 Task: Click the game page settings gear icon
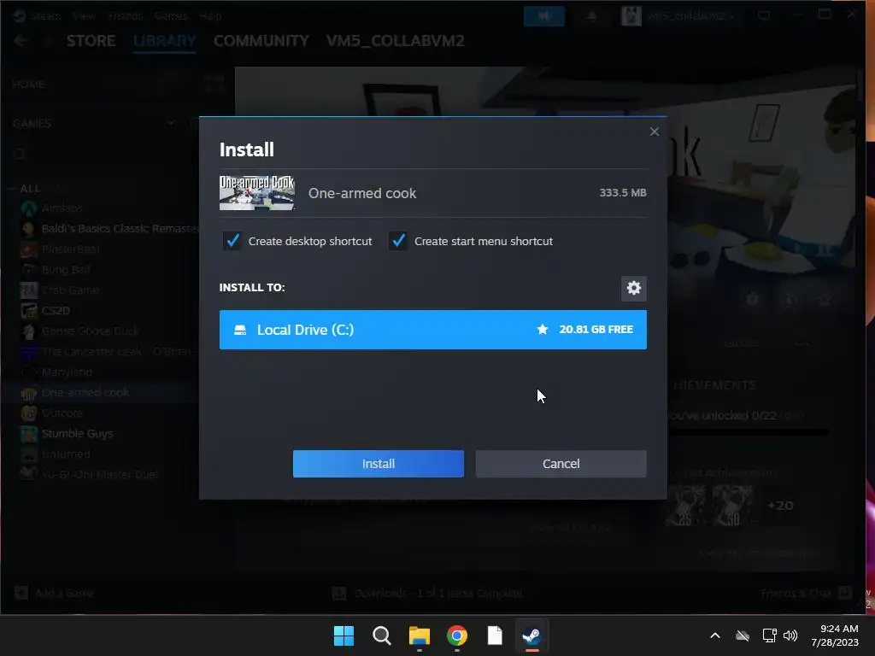[x=752, y=300]
